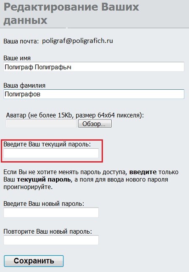
Task: Click the Введите Ваш новый пароль label
Action: 44,203
